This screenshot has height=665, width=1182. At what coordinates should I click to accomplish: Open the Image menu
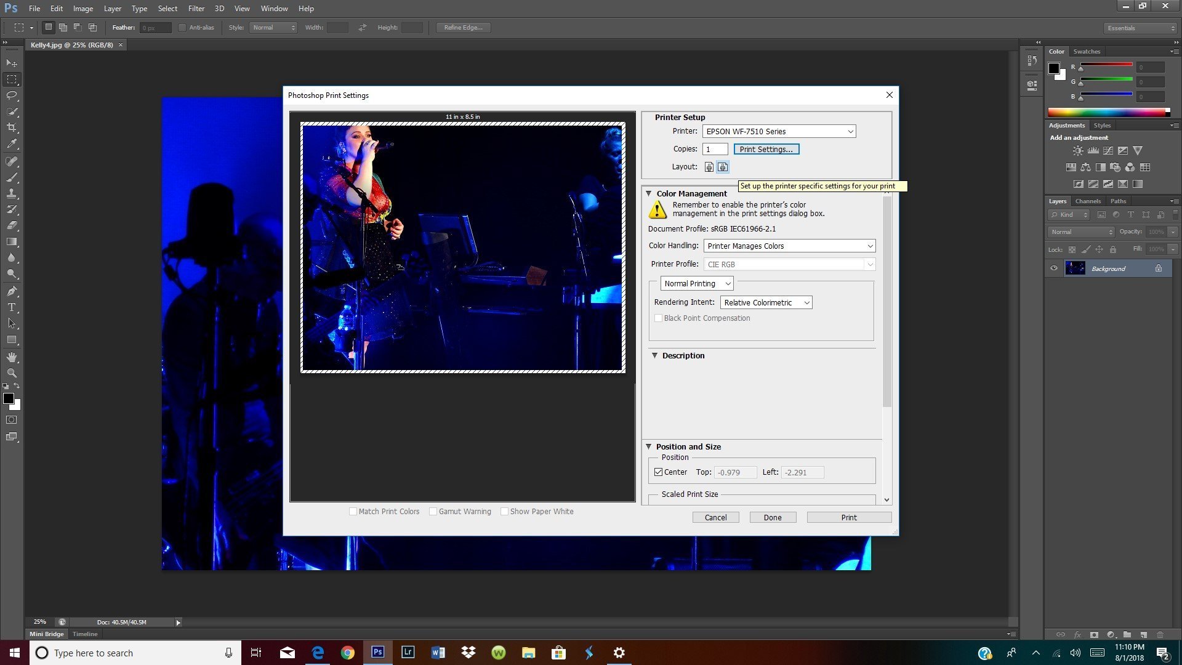coord(83,9)
